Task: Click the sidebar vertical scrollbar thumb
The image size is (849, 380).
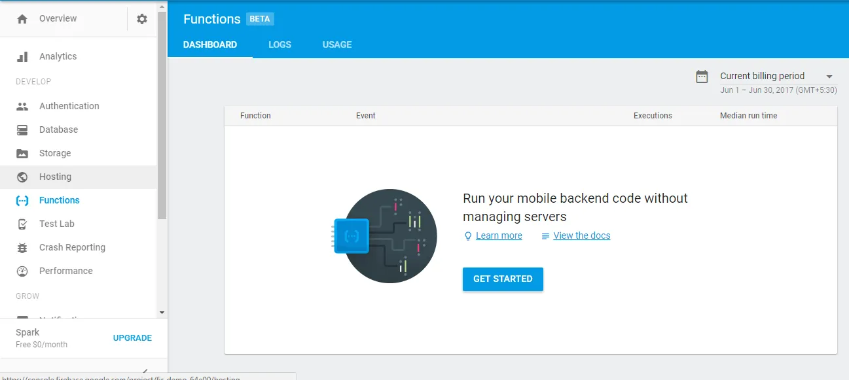Action: 162,114
